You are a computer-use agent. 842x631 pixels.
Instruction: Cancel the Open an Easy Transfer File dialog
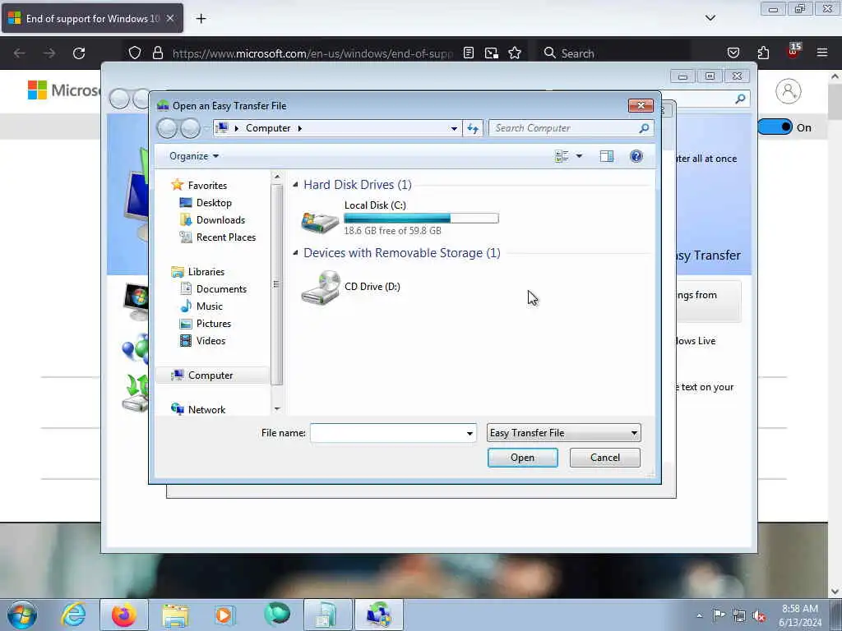604,458
